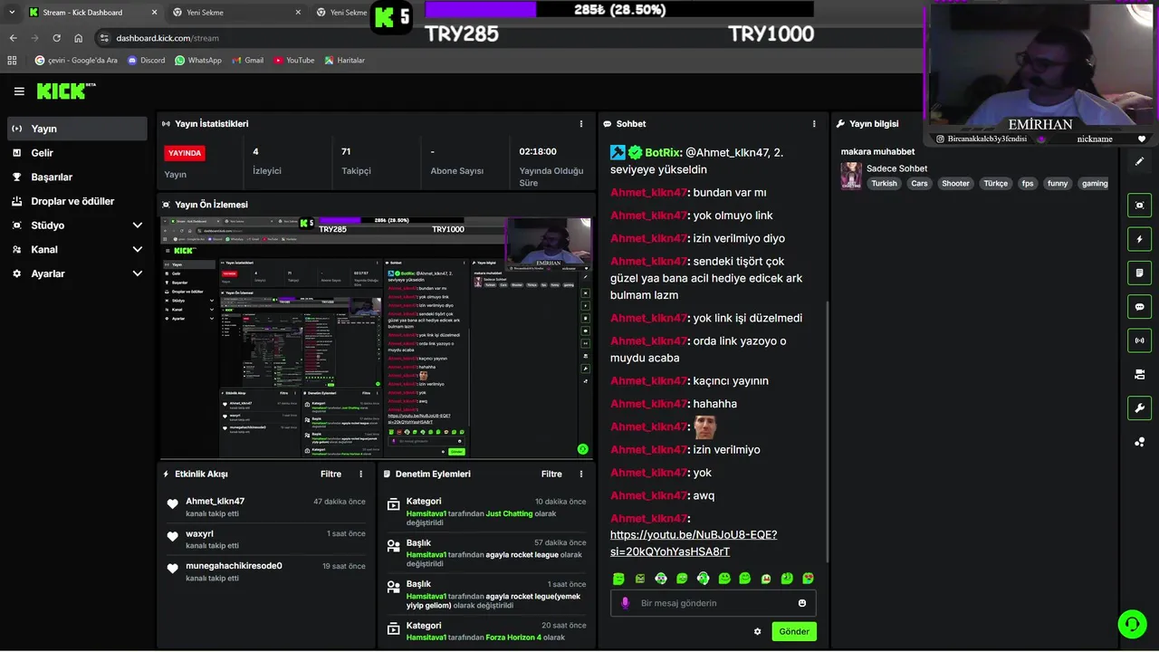Open Haritalar bookmark
The height and width of the screenshot is (652, 1159).
coord(344,61)
